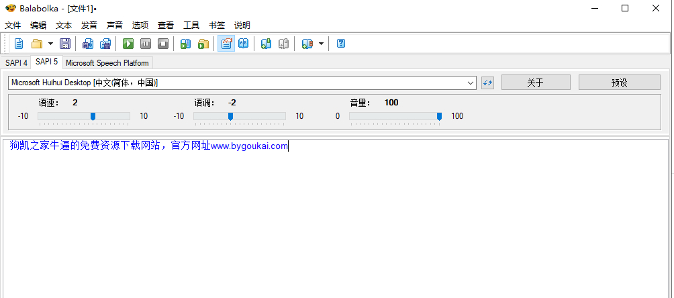Click the 关于 button
674x298 pixels.
[x=536, y=83]
